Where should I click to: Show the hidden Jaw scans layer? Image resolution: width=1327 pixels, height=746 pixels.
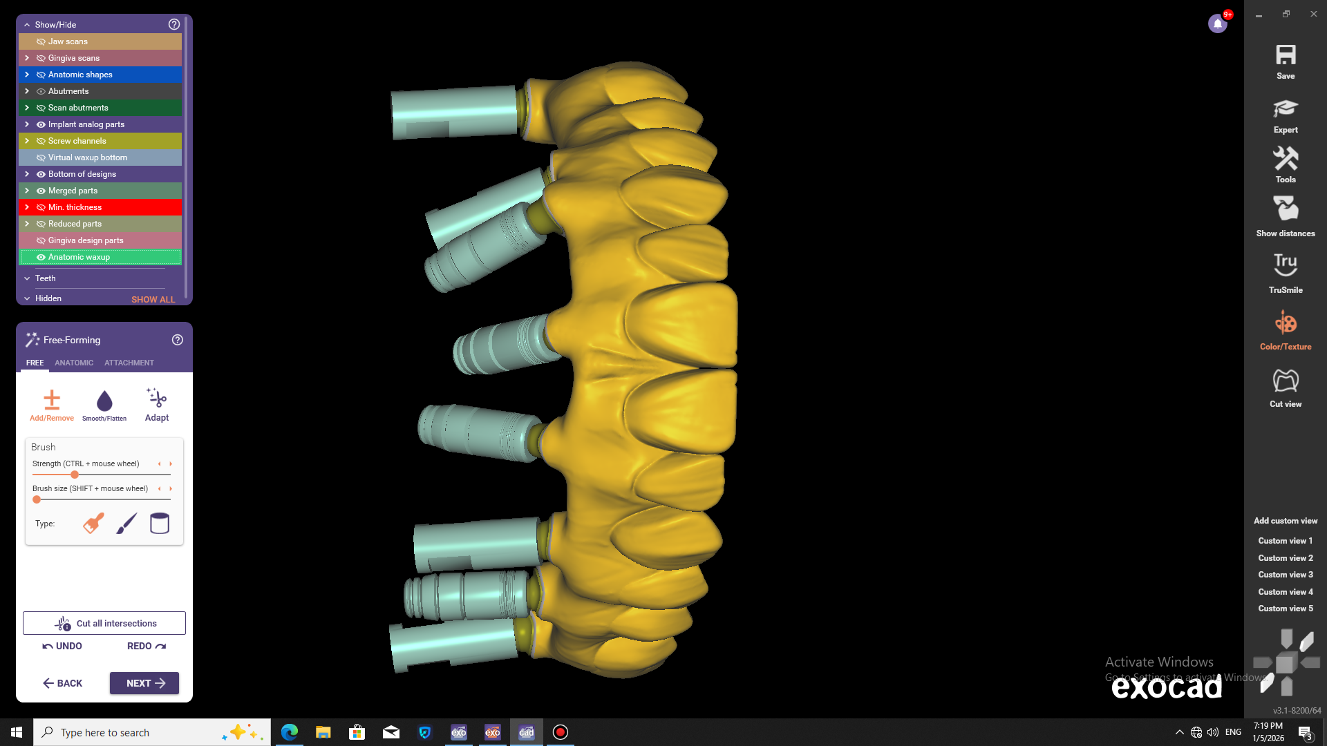(41, 41)
